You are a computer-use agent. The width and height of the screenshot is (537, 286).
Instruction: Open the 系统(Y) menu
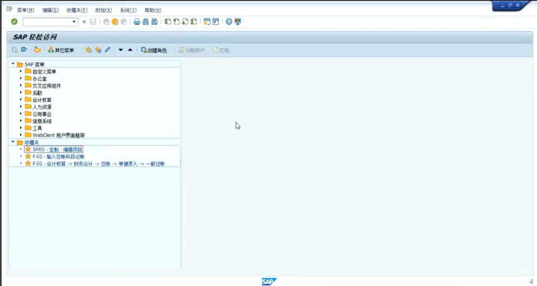click(x=128, y=10)
